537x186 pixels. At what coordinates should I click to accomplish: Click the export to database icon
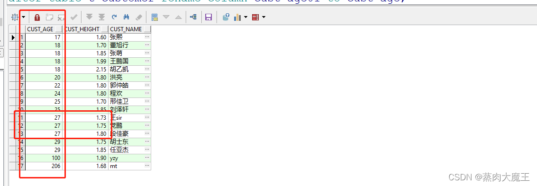[x=226, y=17]
